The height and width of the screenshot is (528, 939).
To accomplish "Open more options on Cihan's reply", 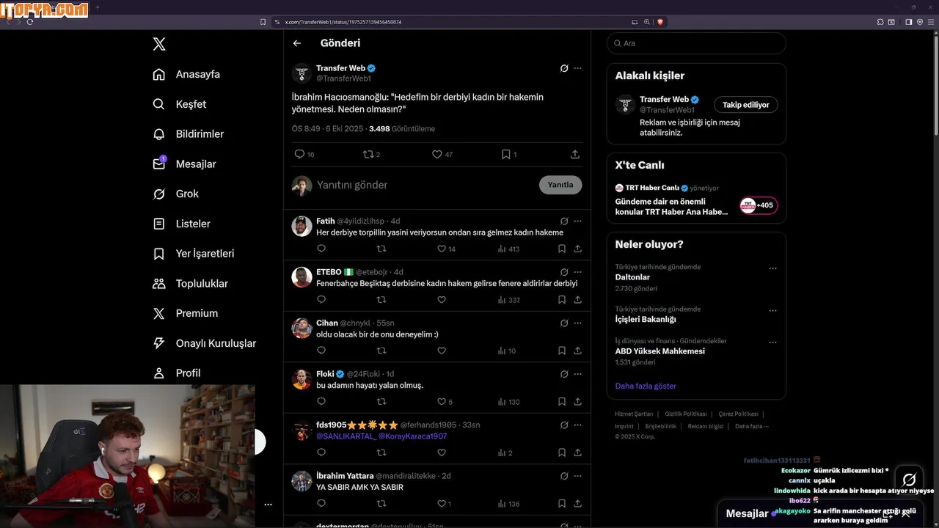I will click(x=578, y=323).
